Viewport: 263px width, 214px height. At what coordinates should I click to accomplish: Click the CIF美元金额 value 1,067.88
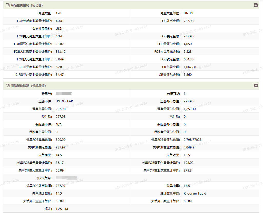point(190,67)
